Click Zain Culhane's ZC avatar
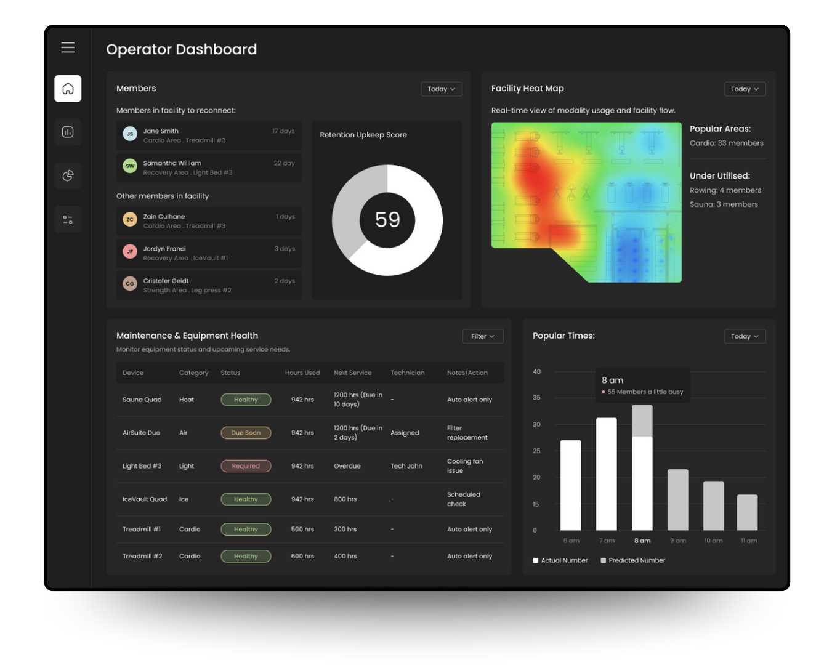The height and width of the screenshot is (665, 832). pyautogui.click(x=130, y=219)
